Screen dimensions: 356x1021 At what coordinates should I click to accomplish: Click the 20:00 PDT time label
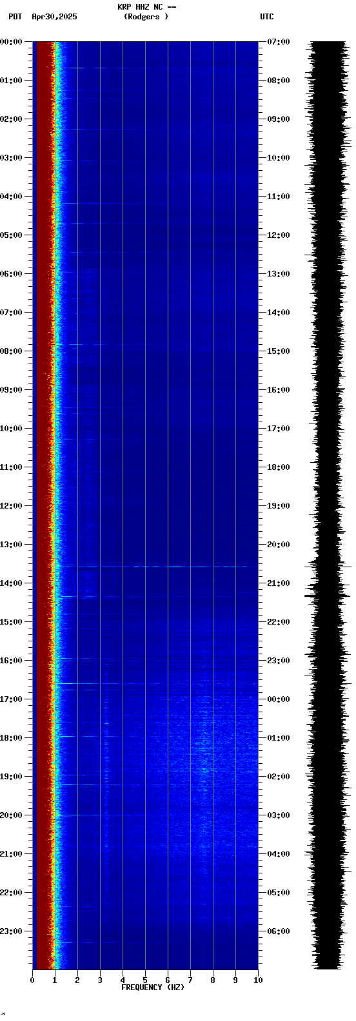tap(12, 815)
